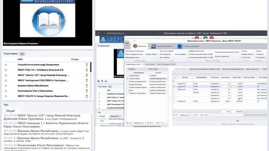Click menu icon beside МКОУ Чантырская СОШ participant
The width and height of the screenshot is (269, 151).
(x=6, y=81)
